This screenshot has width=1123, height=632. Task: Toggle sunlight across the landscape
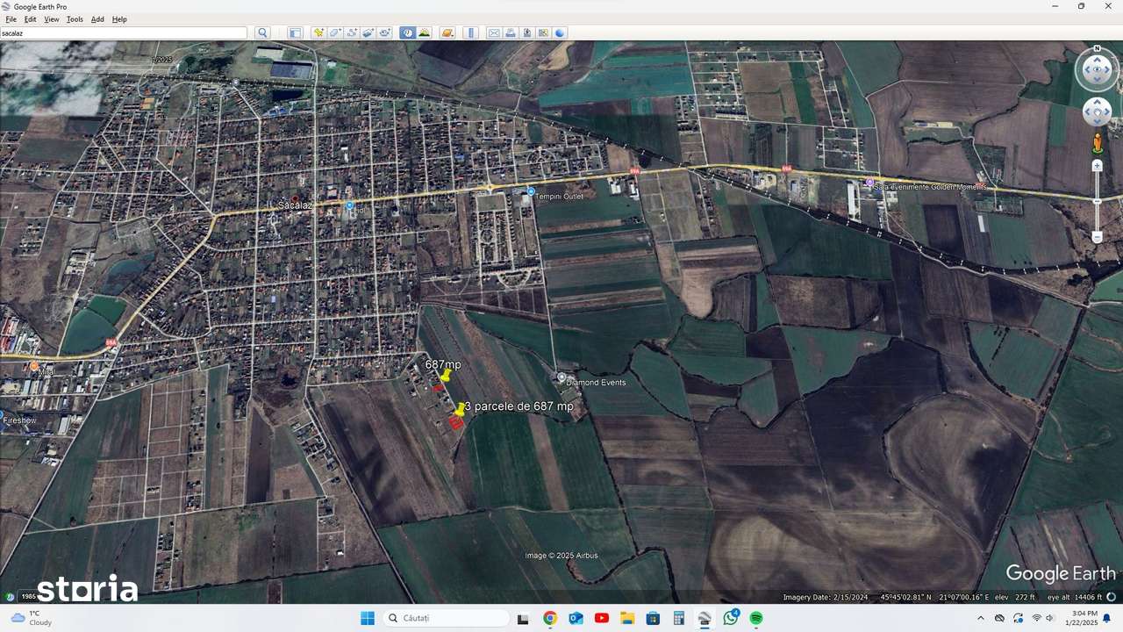point(425,33)
